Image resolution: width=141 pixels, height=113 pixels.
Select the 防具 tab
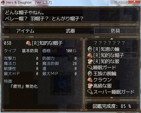pos(115,31)
